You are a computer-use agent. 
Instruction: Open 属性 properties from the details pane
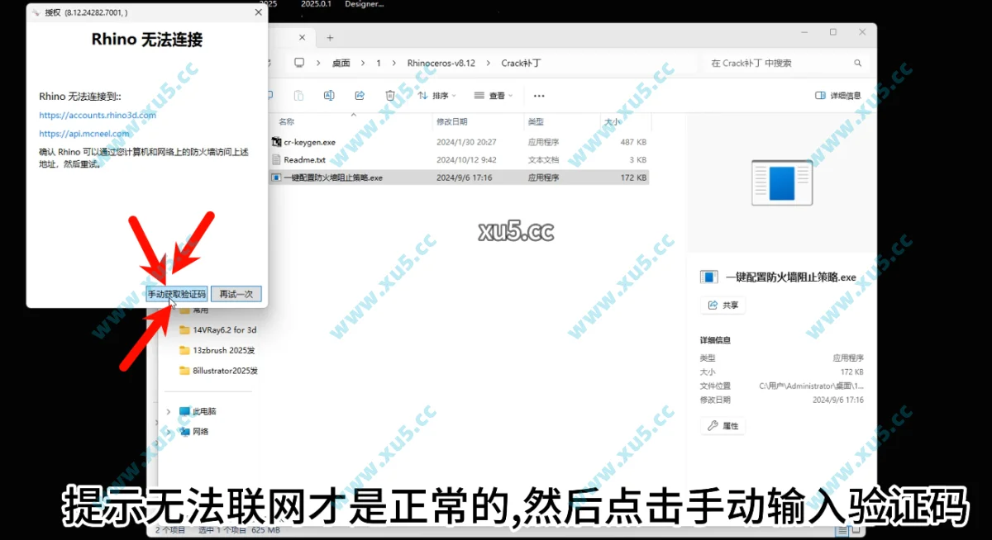(723, 425)
